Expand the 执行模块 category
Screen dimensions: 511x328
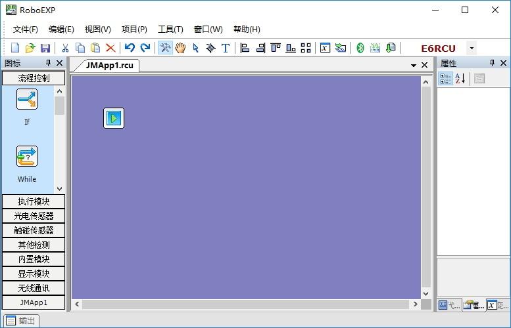[34, 201]
